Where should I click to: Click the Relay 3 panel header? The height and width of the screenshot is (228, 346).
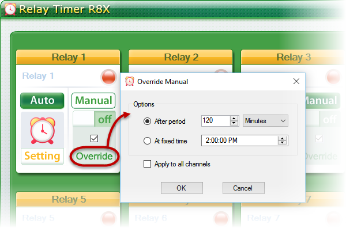click(294, 57)
